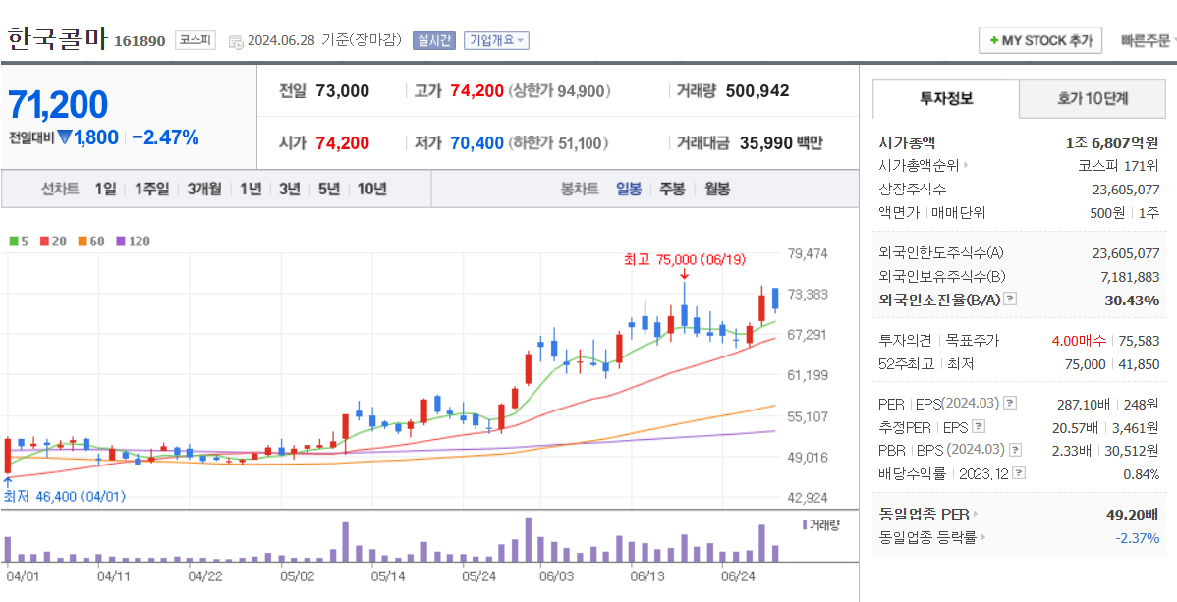The width and height of the screenshot is (1177, 602).
Task: Click the 코스피 market badge
Action: coord(196,40)
